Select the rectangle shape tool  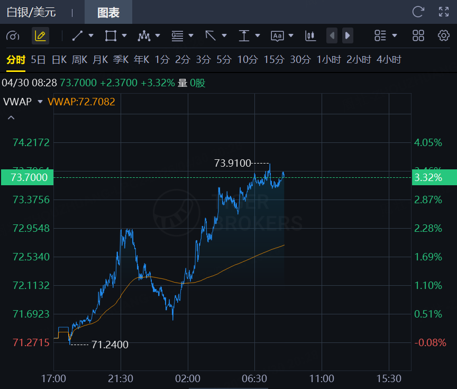click(111, 35)
